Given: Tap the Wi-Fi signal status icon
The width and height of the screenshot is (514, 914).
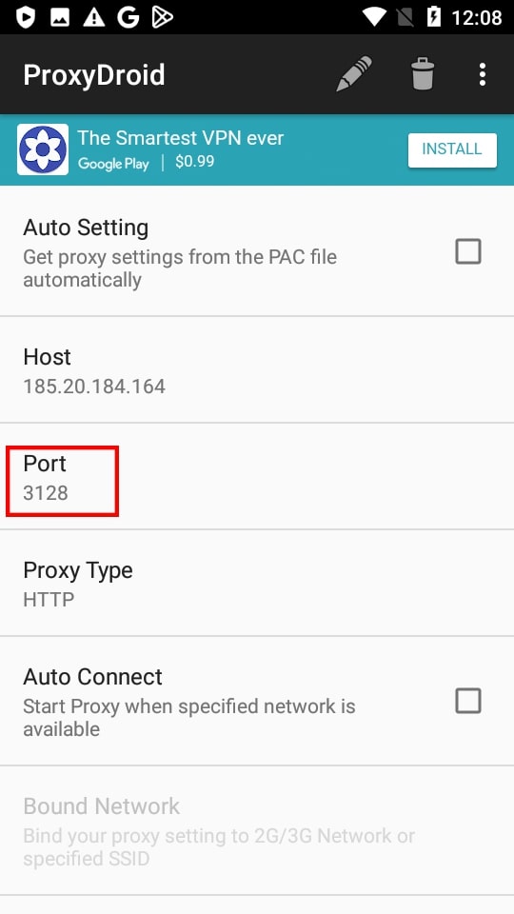Looking at the screenshot, I should 374,17.
